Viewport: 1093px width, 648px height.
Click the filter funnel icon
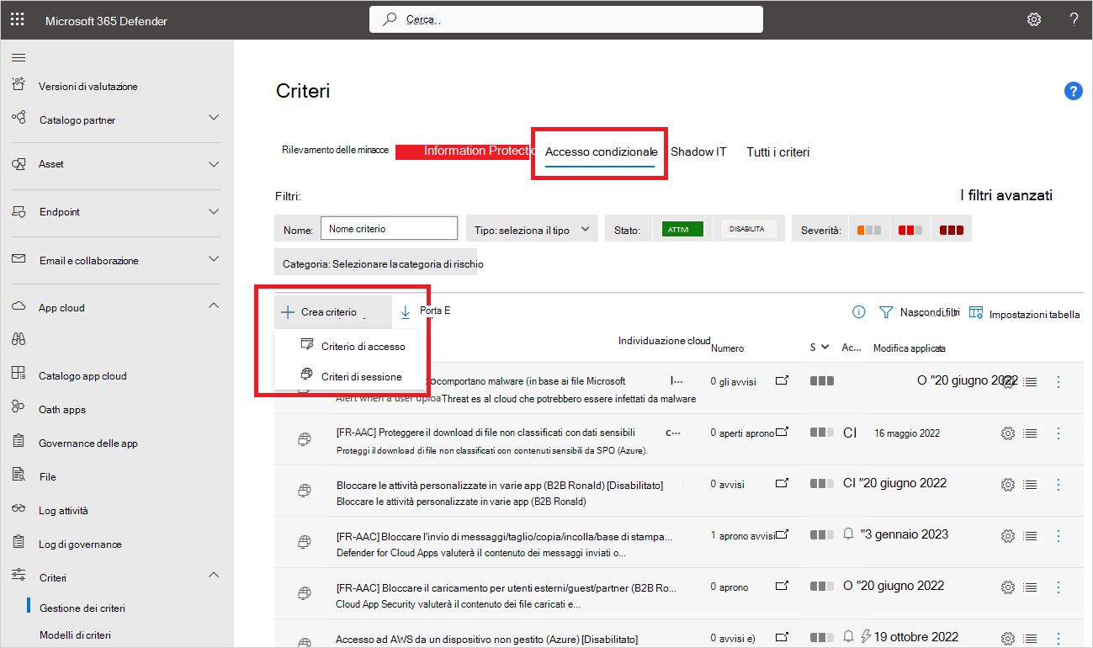(x=885, y=312)
